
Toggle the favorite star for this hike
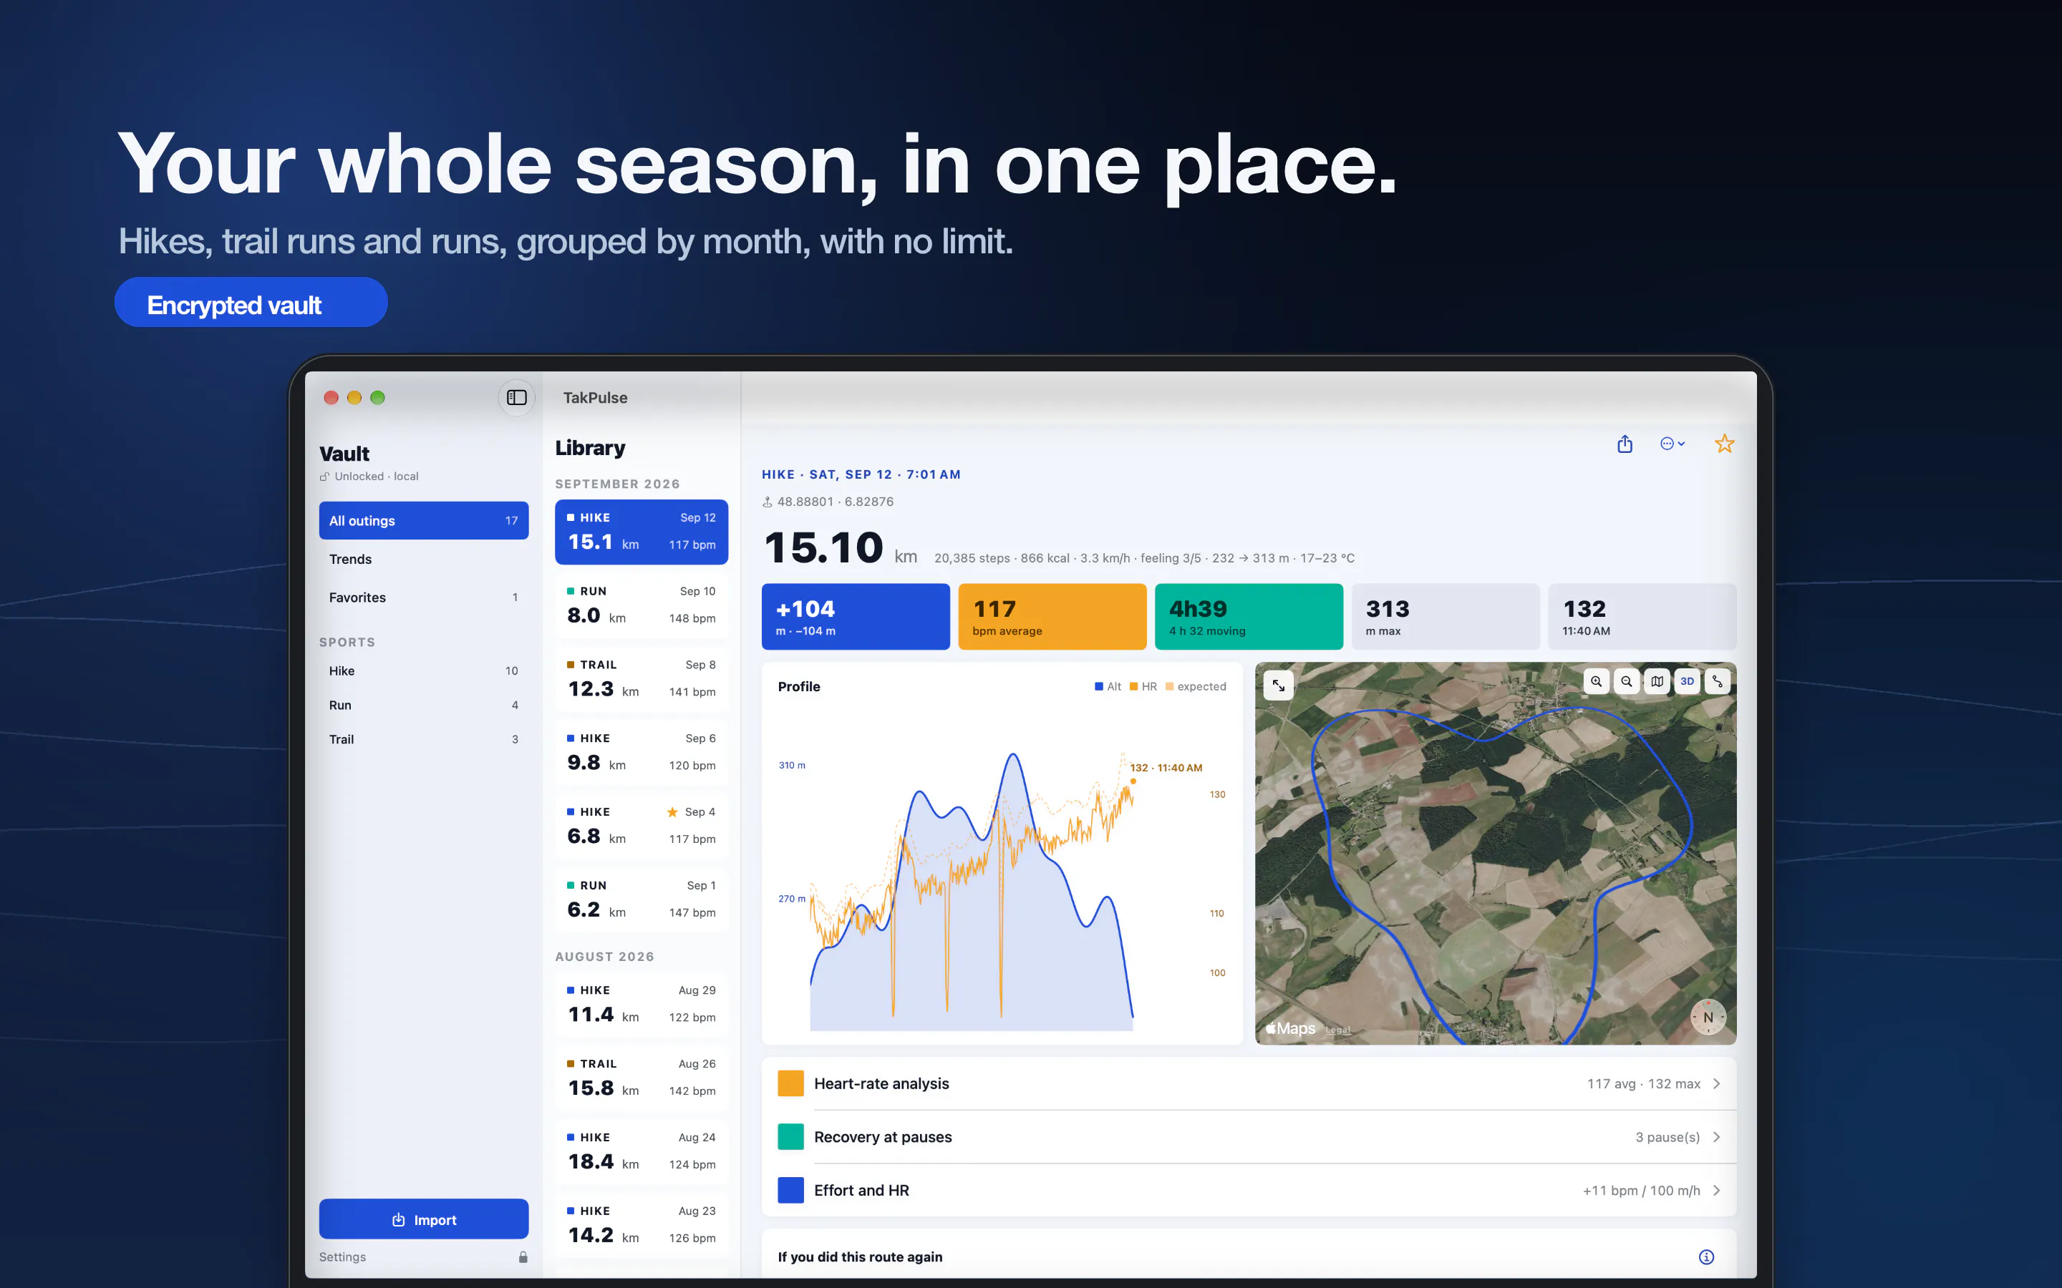tap(1725, 444)
